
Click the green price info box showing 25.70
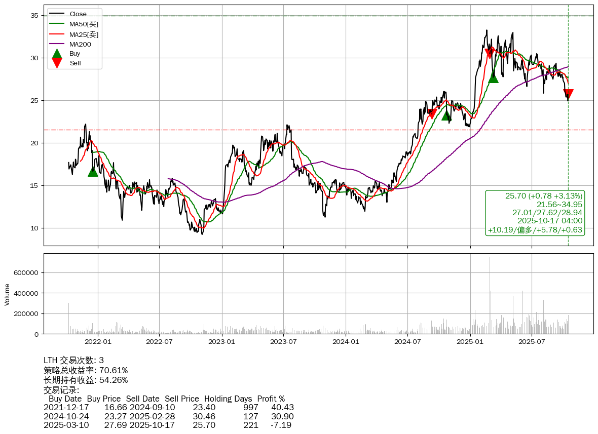click(535, 213)
